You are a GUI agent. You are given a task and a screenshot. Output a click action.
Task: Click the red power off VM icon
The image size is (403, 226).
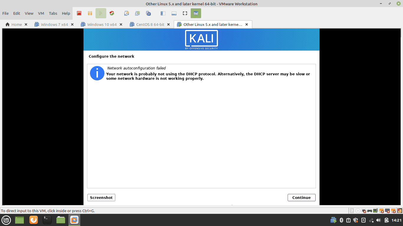(x=79, y=13)
